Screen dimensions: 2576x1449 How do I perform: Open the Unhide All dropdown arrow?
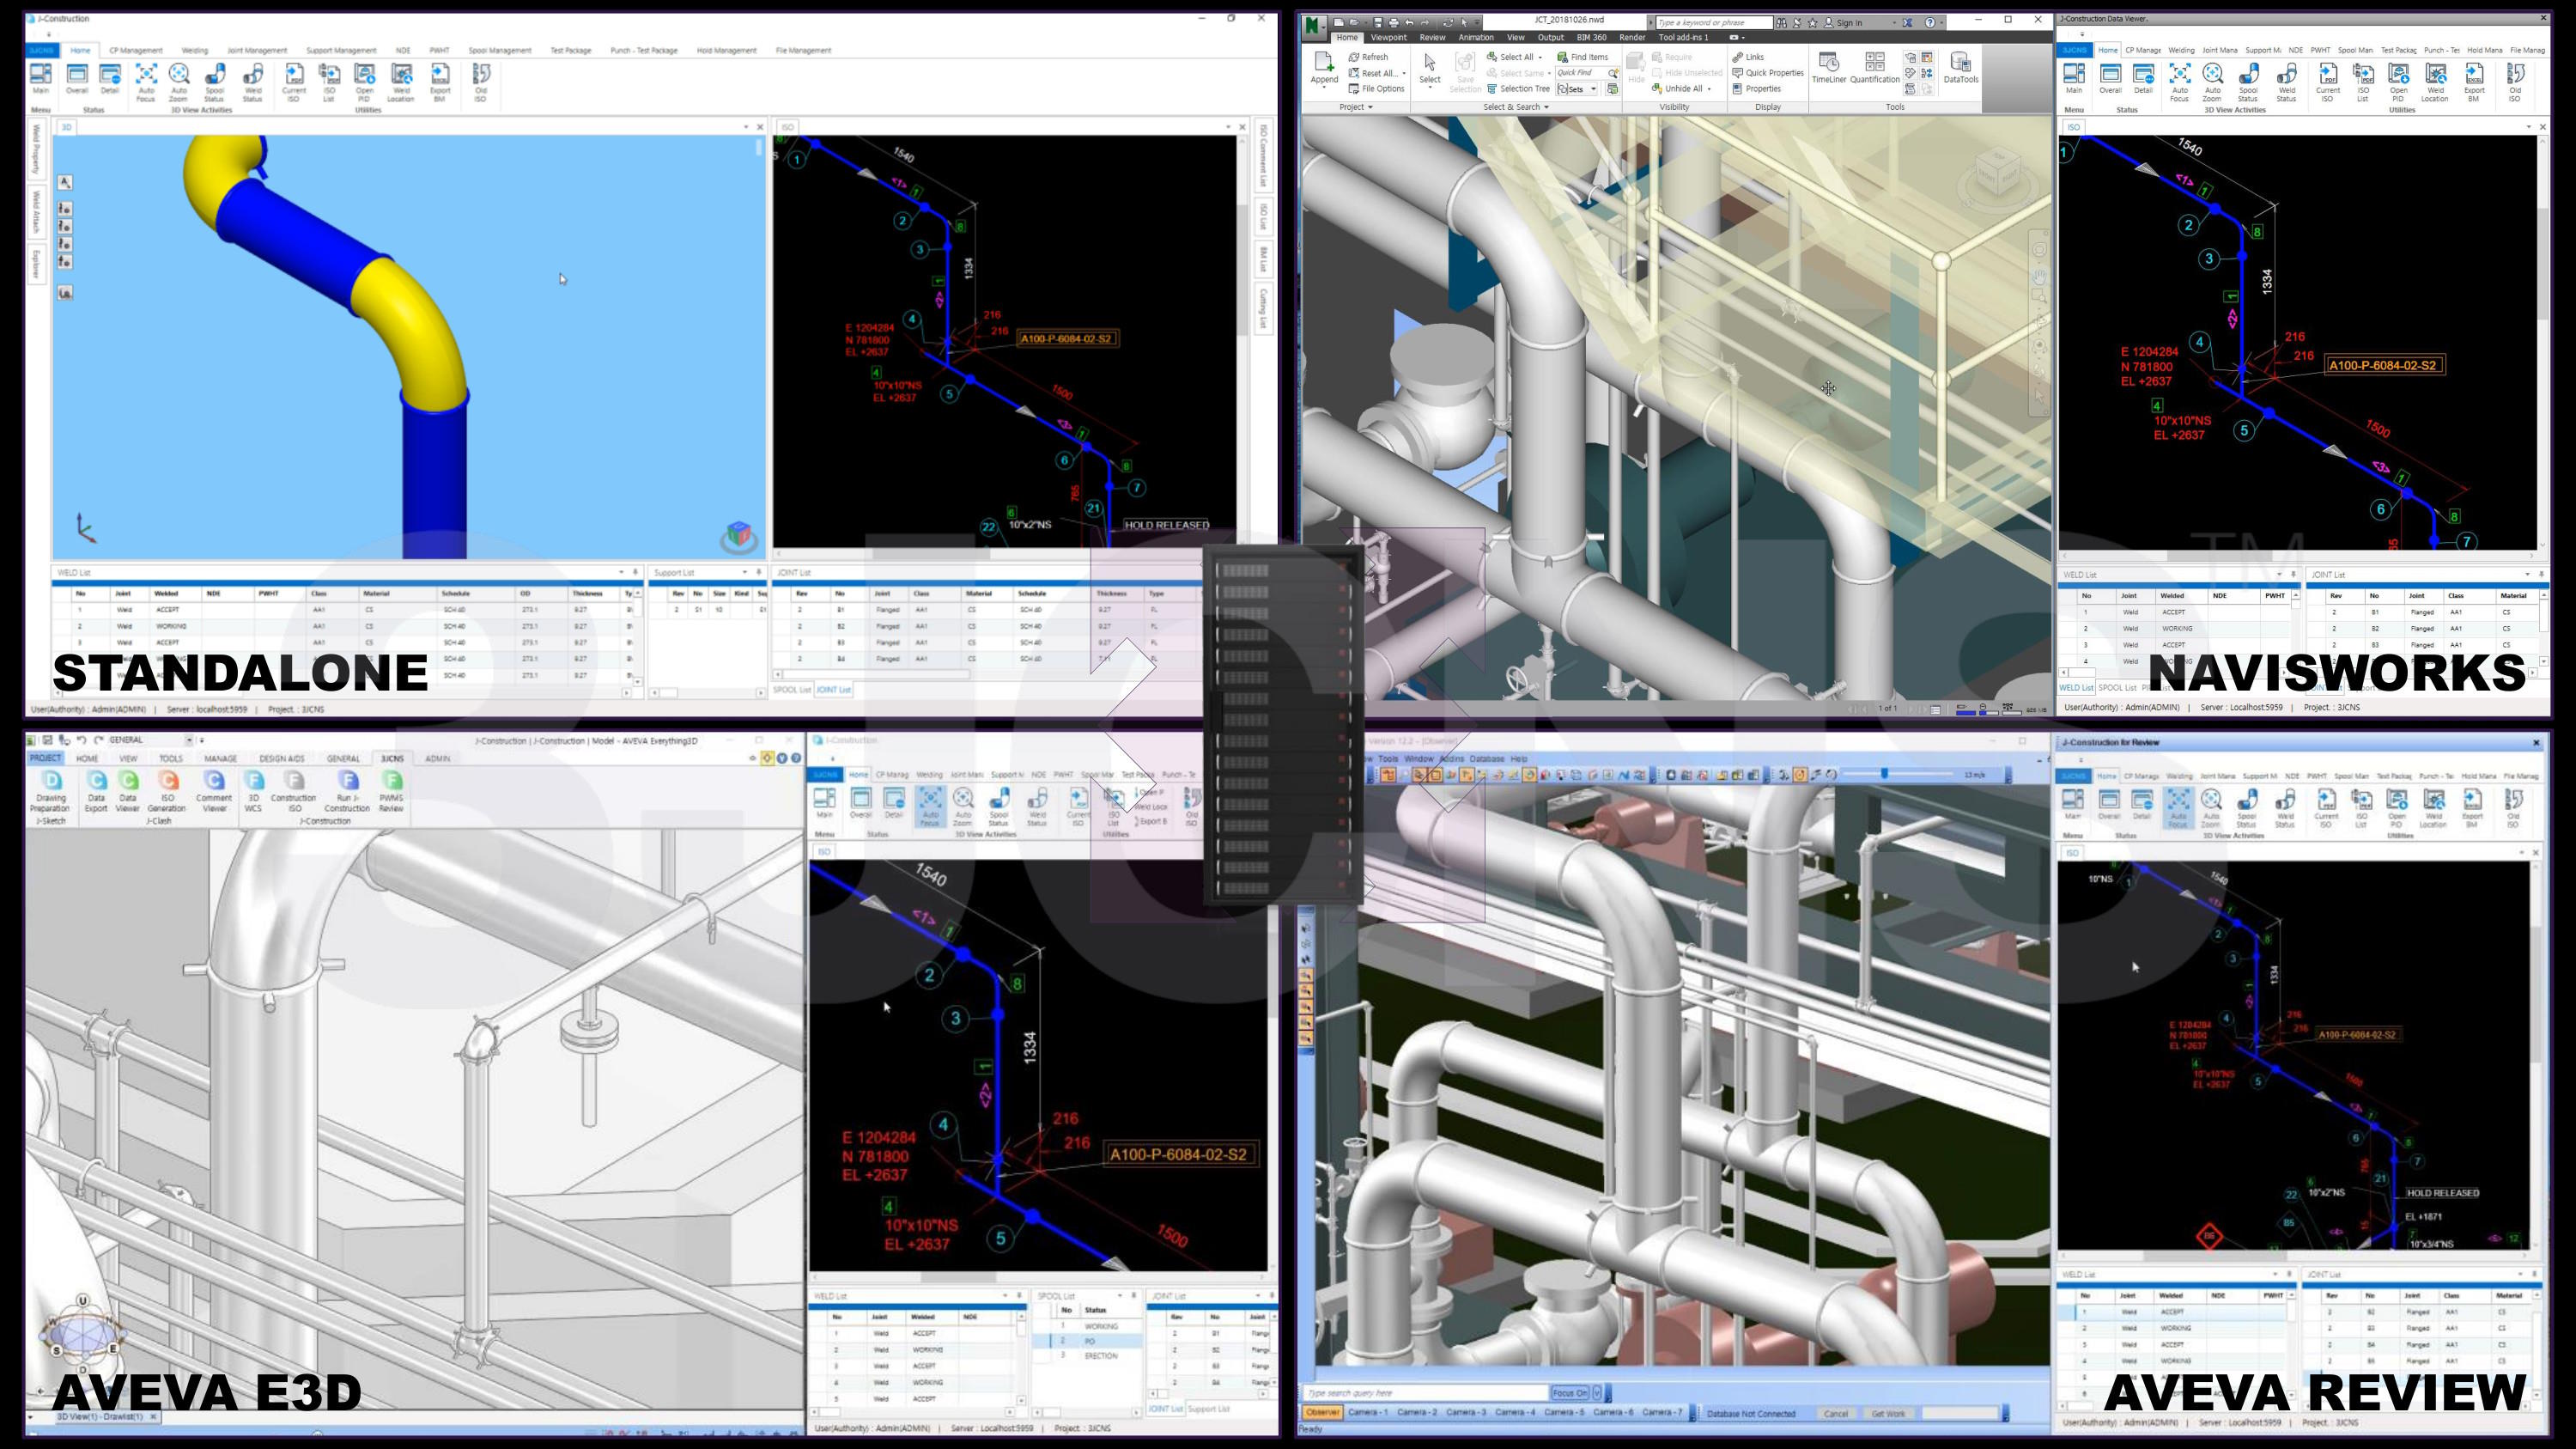coord(1709,89)
